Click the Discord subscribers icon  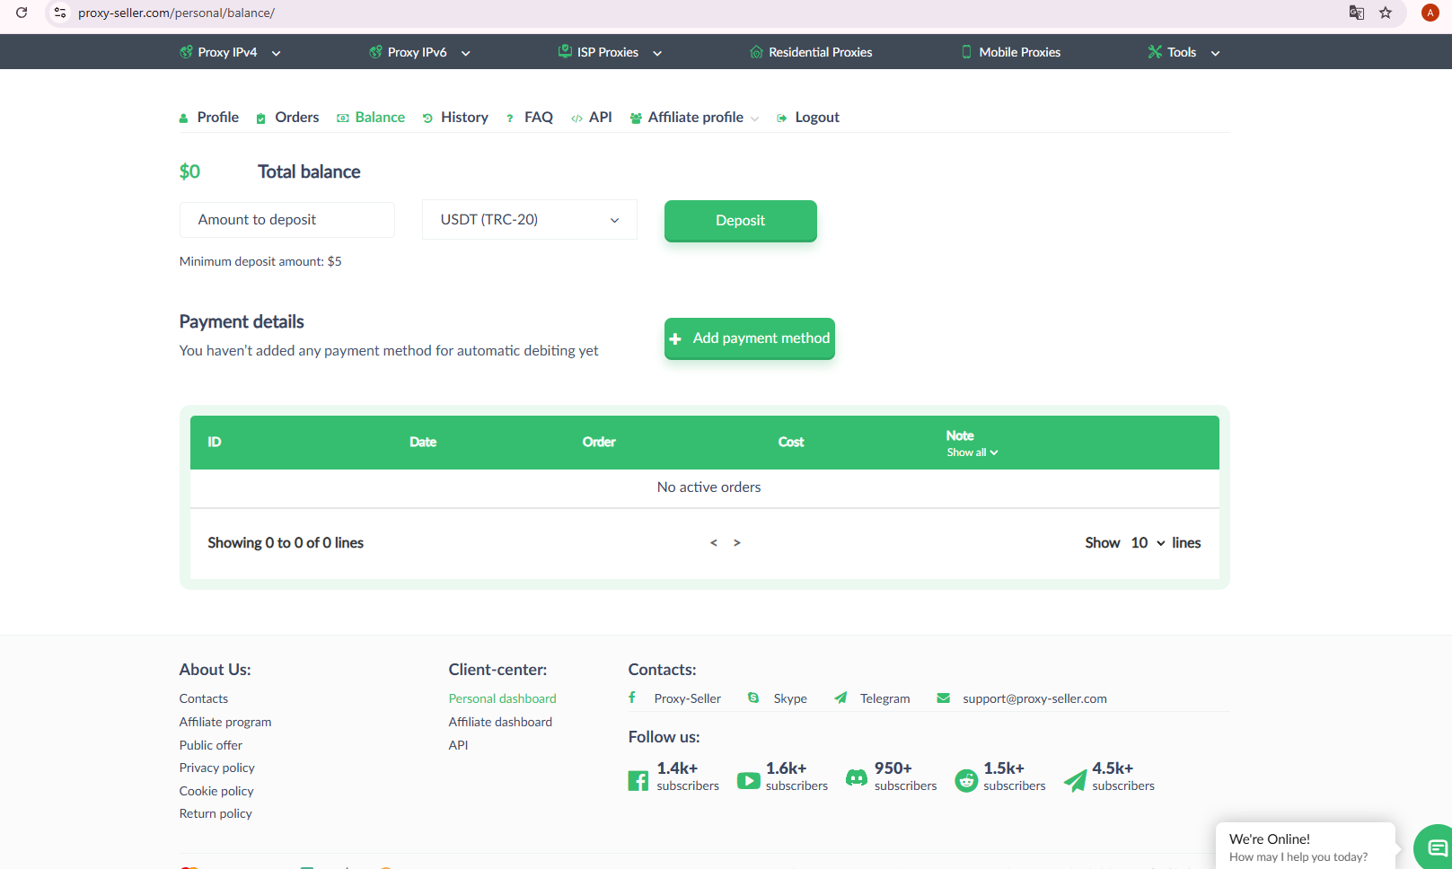[x=857, y=778]
